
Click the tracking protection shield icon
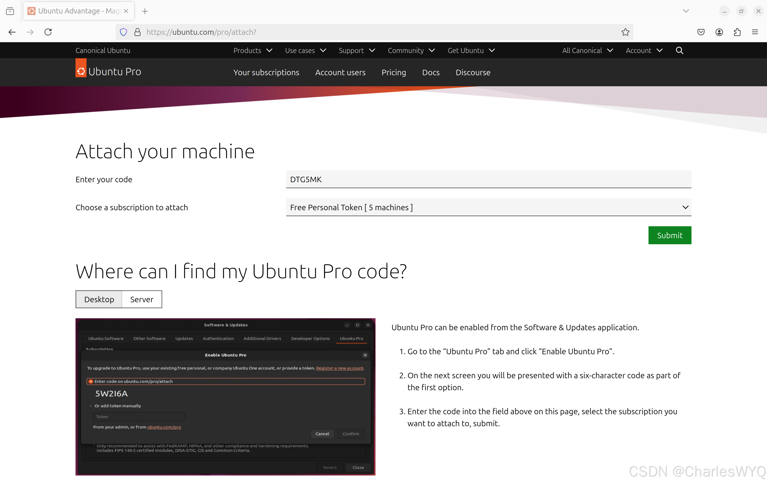(123, 32)
